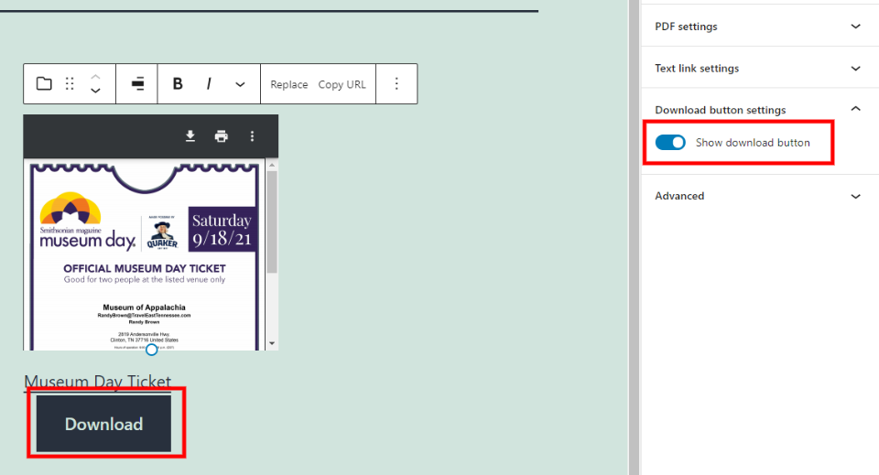
Task: Open the block alignment options
Action: (x=137, y=84)
